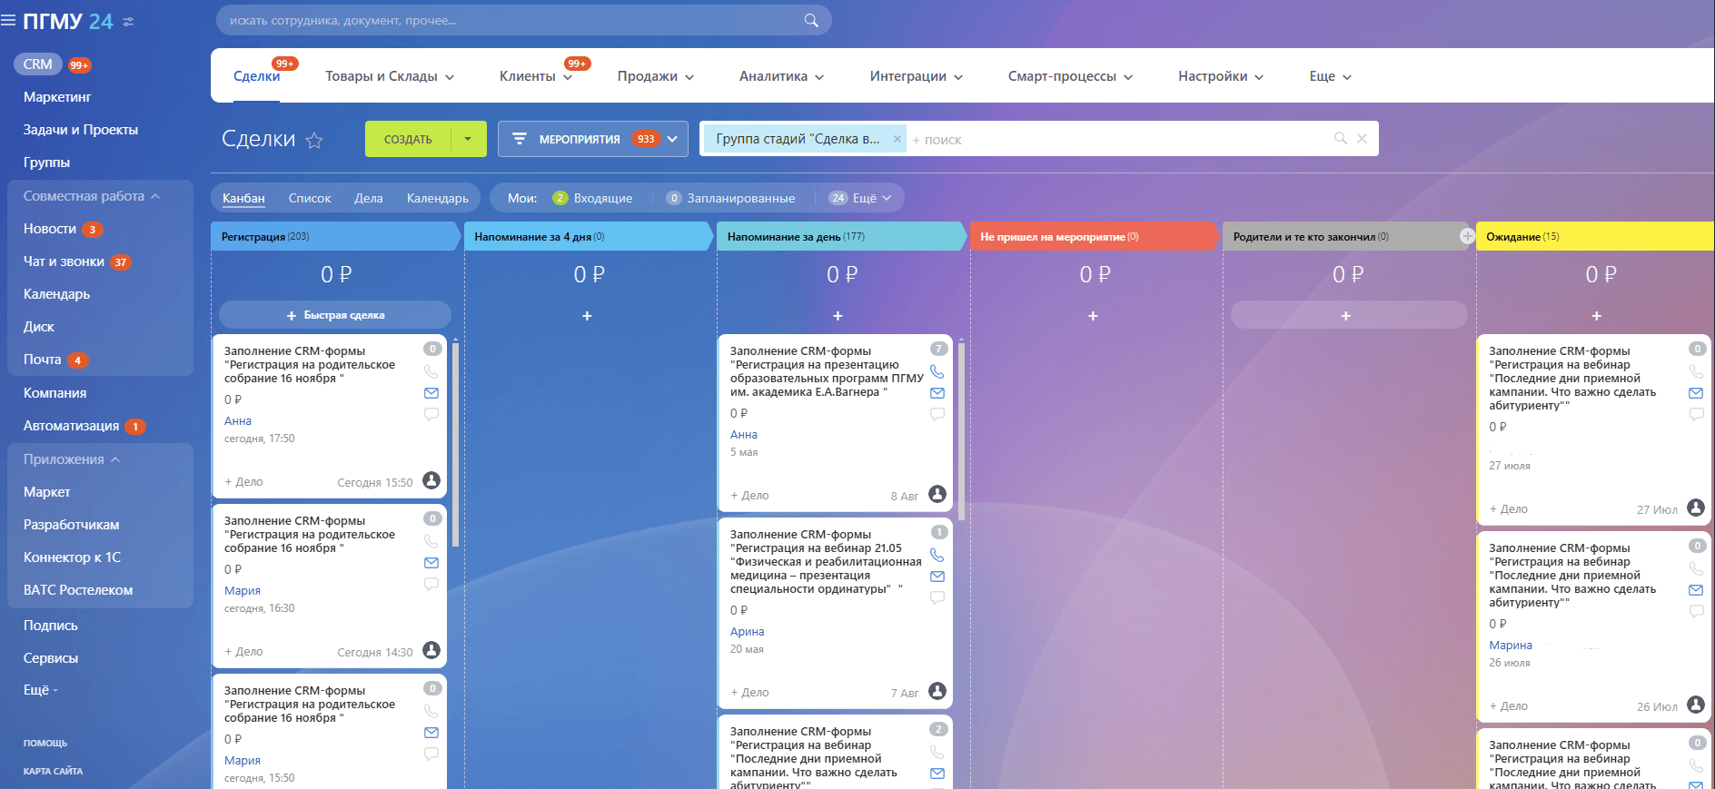
Task: Add deal in the Ожидание column
Action: (x=1596, y=316)
